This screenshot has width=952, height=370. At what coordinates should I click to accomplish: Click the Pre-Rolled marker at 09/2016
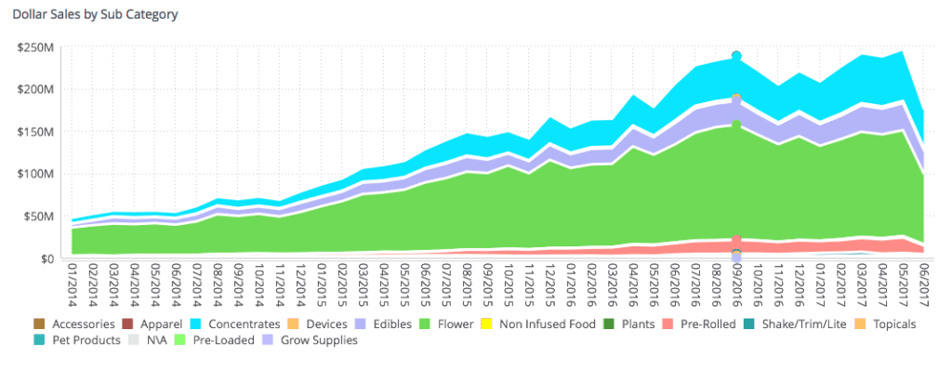tap(736, 241)
